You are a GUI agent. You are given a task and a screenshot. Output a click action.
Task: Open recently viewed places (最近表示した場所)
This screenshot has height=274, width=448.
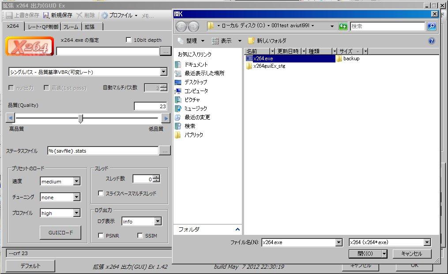[200, 73]
